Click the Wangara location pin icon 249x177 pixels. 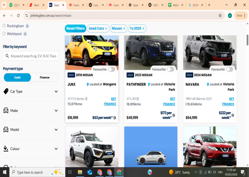88,84
